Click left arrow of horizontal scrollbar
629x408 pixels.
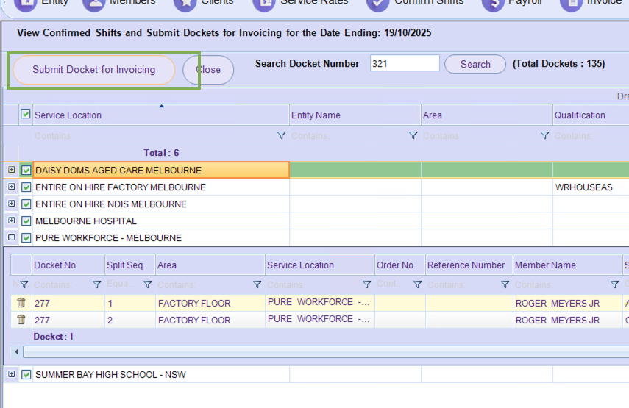17,352
